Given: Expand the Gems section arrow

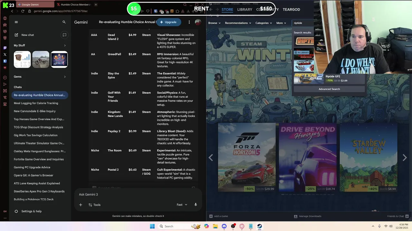Looking at the screenshot, I should (65, 77).
